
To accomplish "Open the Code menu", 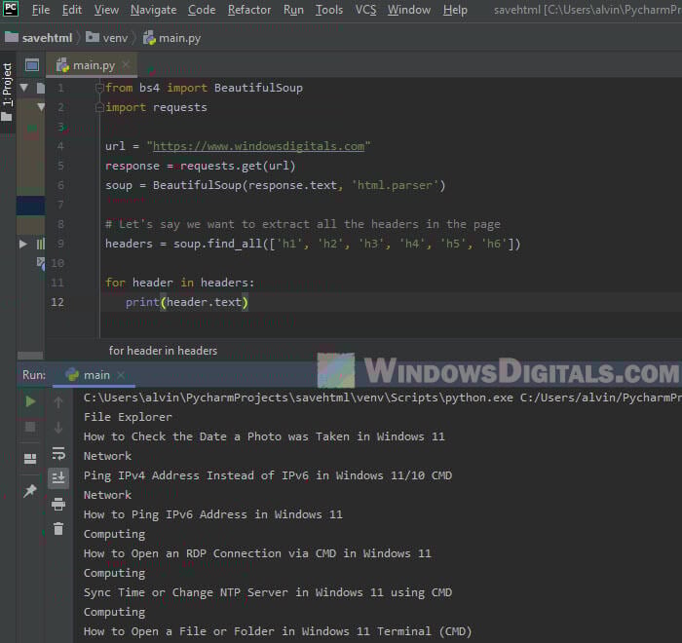I will click(x=202, y=10).
